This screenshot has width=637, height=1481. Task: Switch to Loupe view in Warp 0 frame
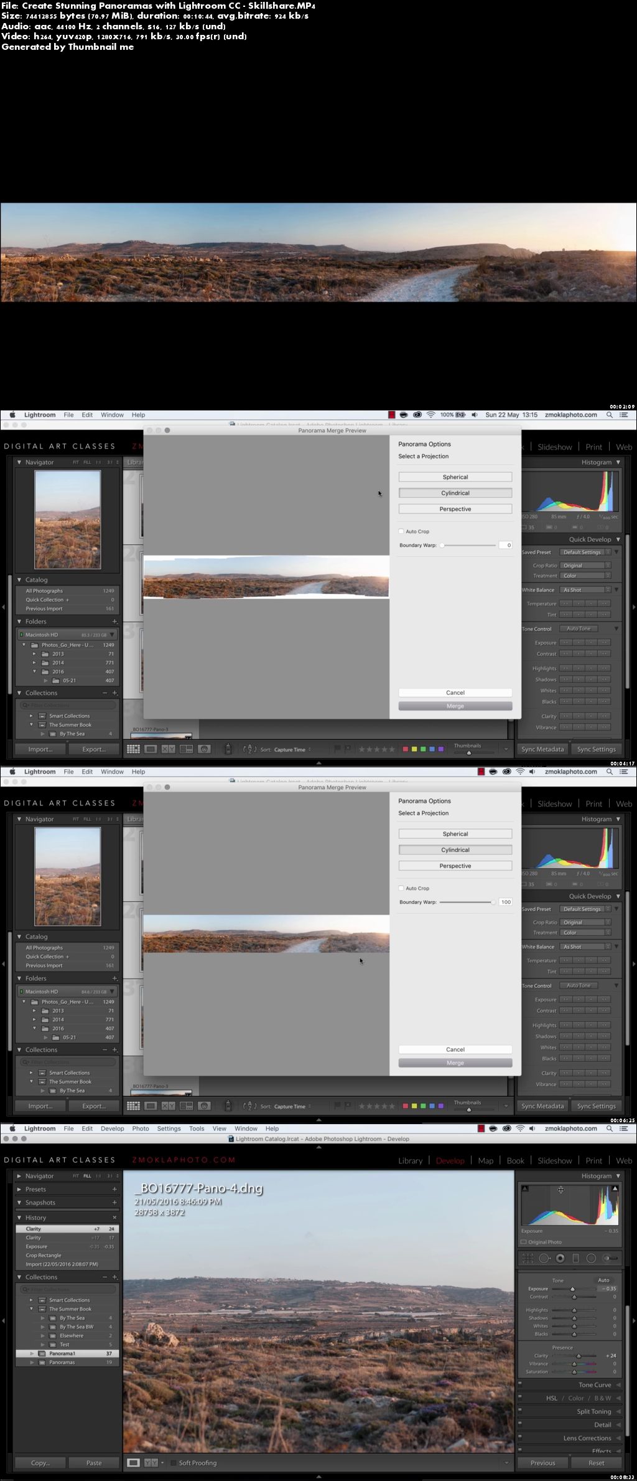(151, 749)
